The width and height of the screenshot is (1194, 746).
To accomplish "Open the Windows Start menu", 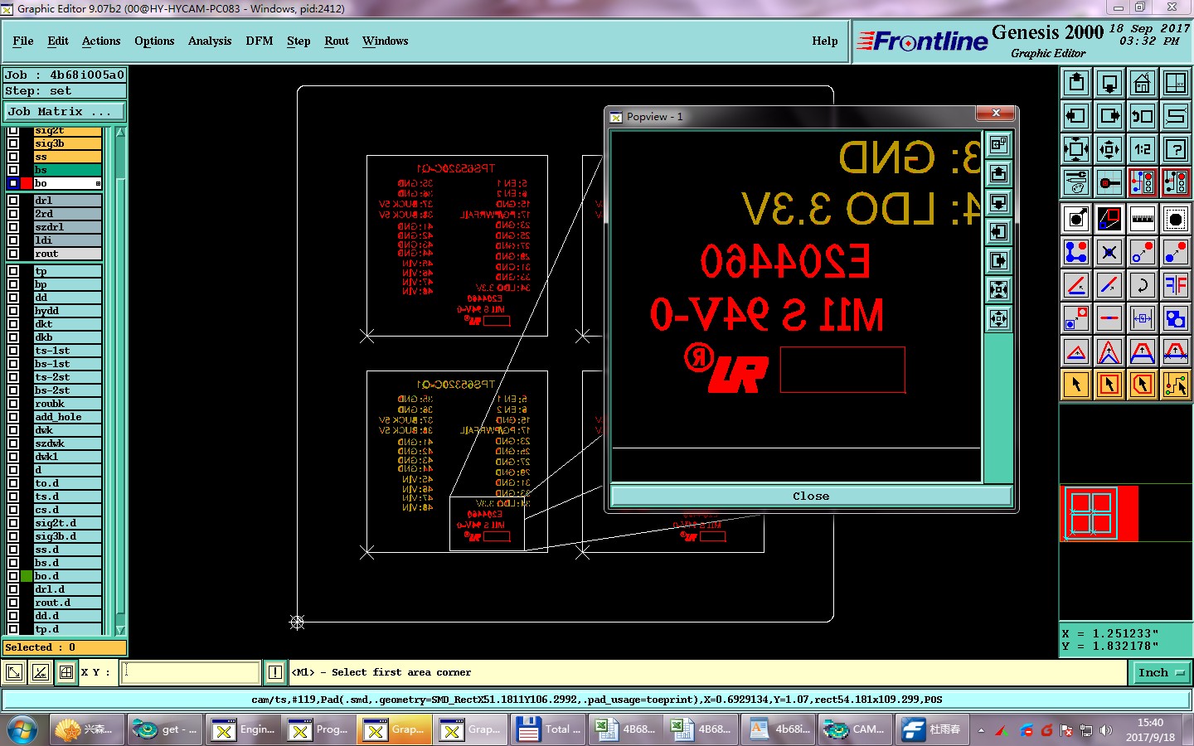I will point(22,730).
